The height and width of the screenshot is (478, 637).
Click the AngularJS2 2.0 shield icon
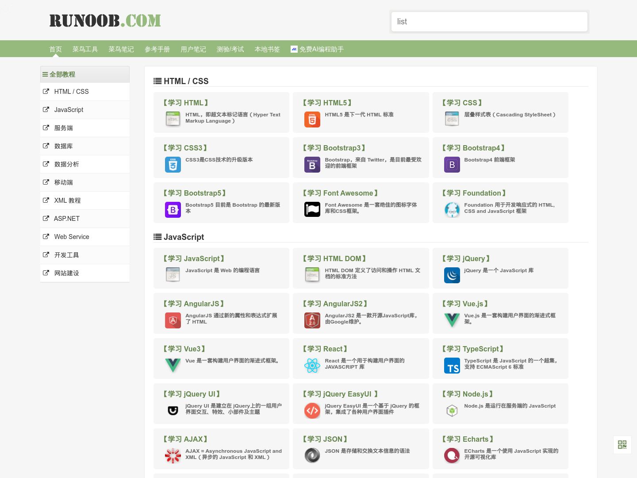(312, 320)
